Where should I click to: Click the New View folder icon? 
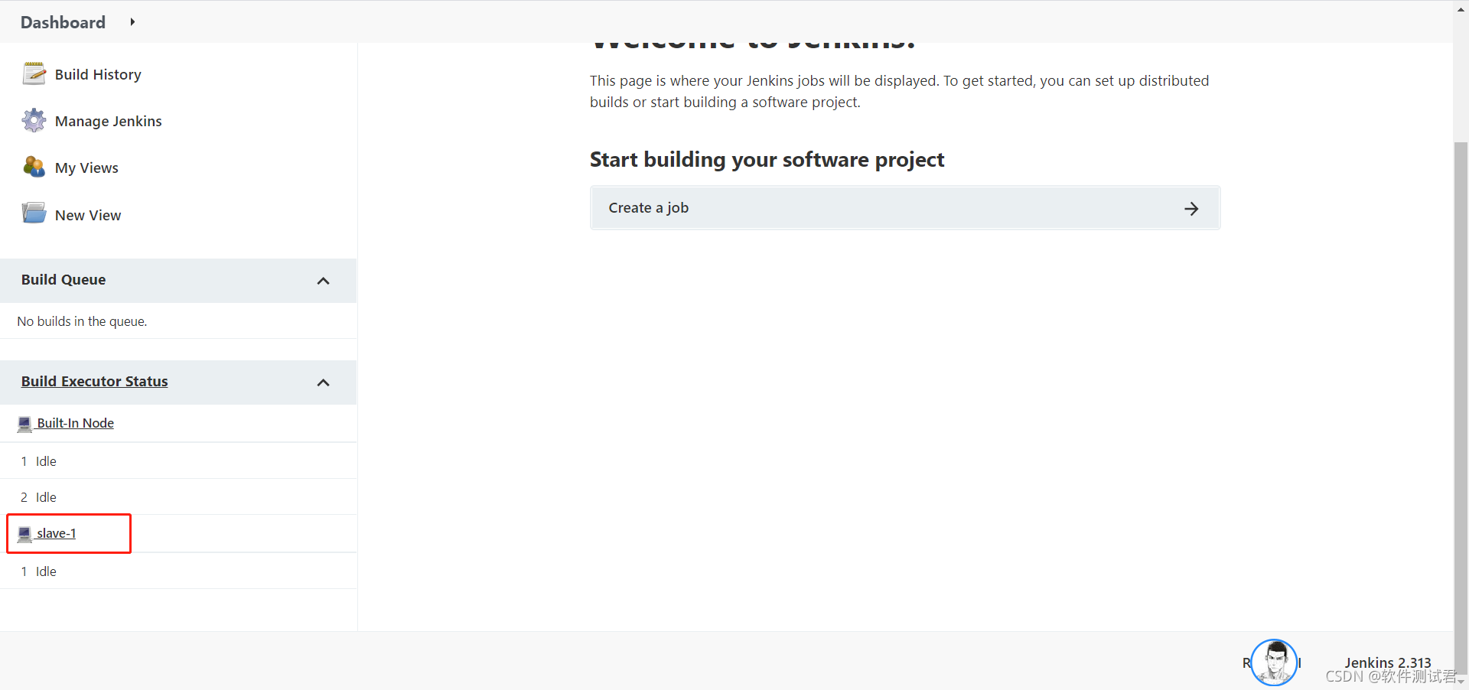[34, 213]
